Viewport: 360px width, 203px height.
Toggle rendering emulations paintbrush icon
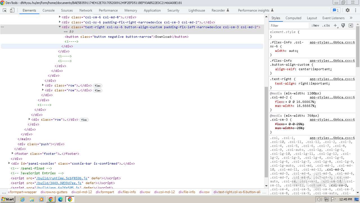[343, 25]
